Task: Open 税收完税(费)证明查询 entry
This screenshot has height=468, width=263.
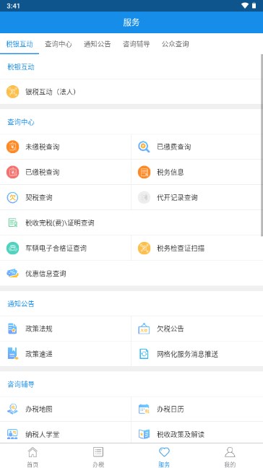Action: point(131,222)
